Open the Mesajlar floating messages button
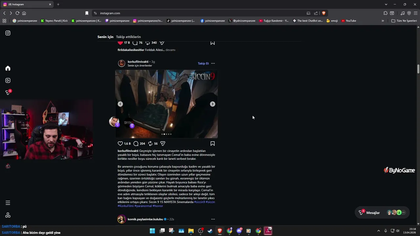Screen dimensions: 420x236 point(382,213)
